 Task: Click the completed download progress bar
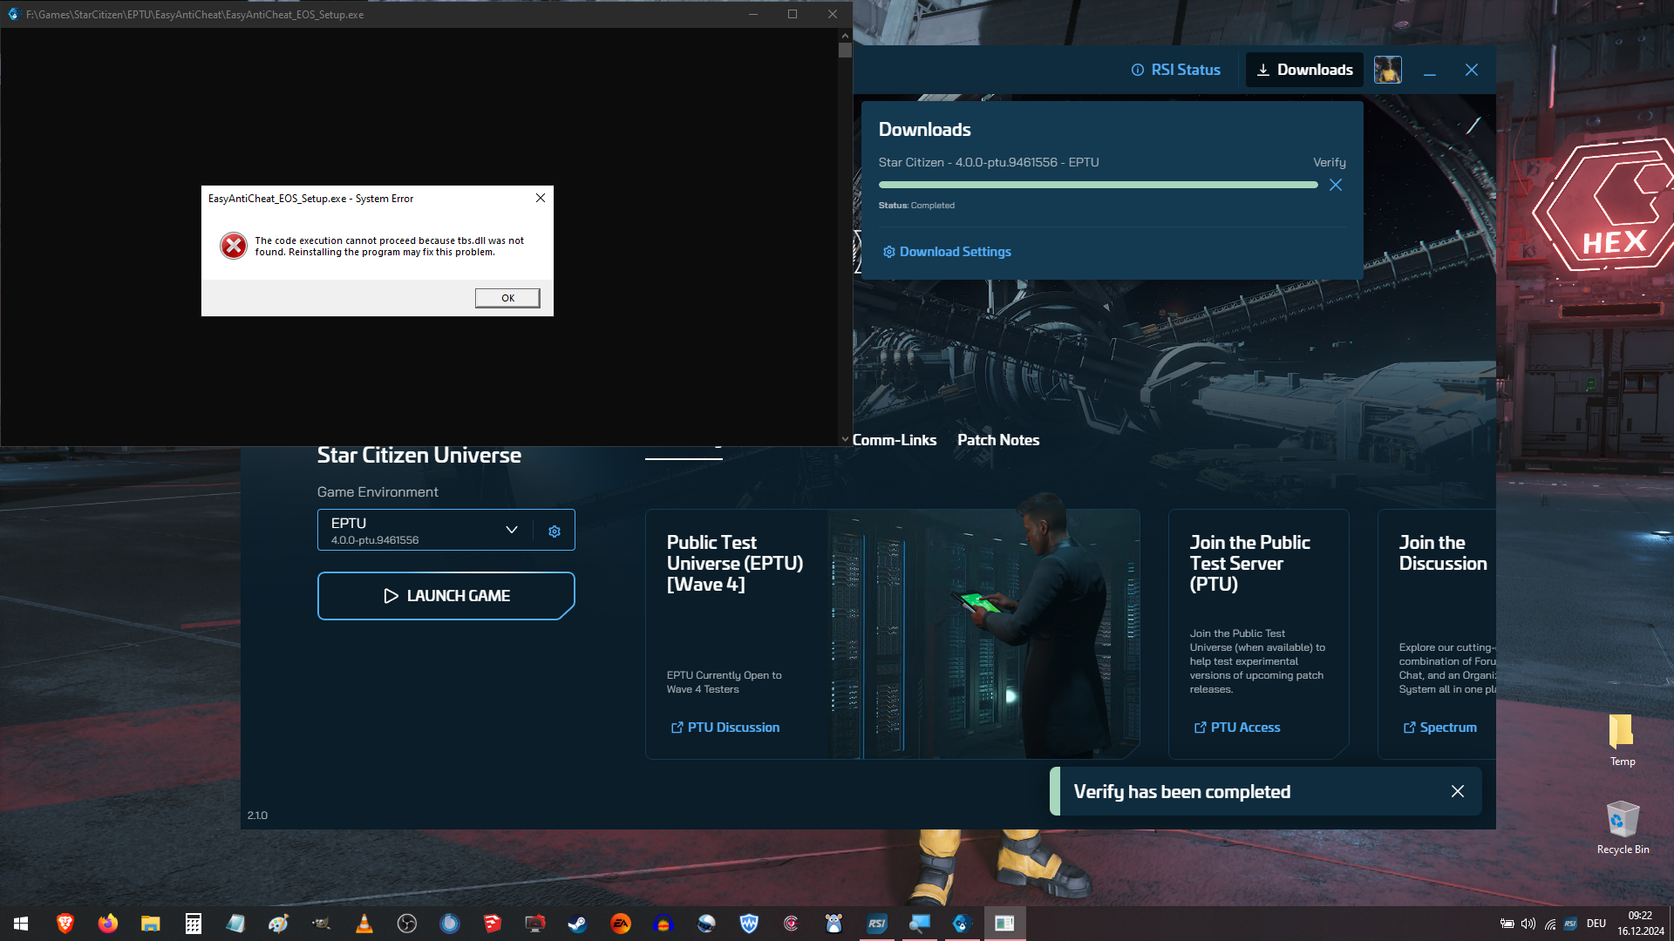[1098, 185]
